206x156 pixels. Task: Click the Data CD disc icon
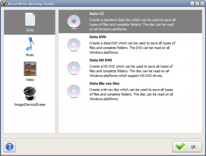point(74,22)
